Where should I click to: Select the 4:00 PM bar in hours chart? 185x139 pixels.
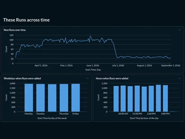(x=165, y=98)
